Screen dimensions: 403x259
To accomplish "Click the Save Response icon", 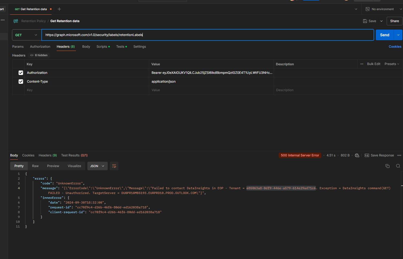I will [x=367, y=155].
